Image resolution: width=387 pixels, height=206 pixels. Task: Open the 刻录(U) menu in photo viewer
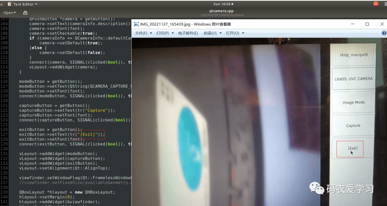210,33
